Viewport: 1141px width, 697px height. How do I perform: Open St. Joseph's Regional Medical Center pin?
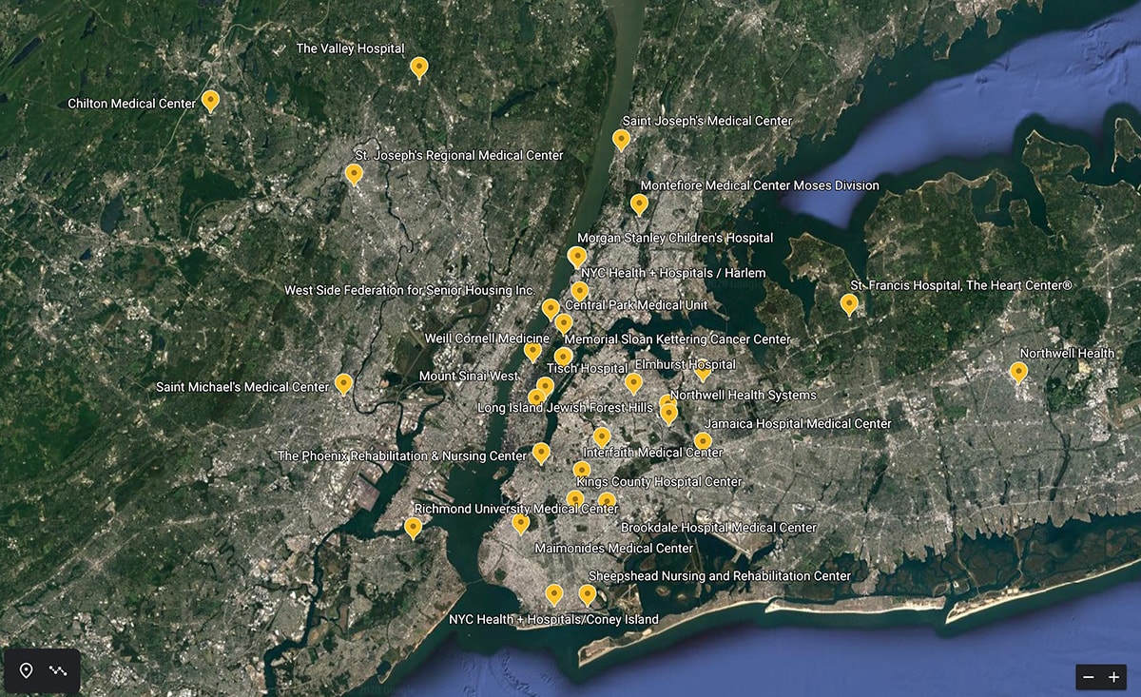tap(354, 174)
